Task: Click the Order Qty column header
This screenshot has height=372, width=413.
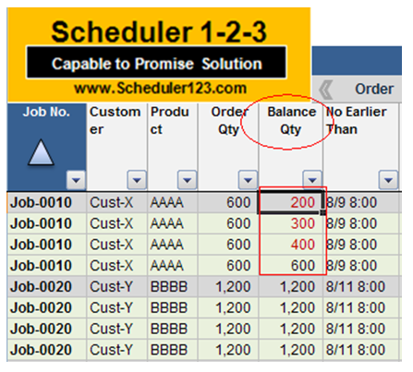Action: point(228,147)
